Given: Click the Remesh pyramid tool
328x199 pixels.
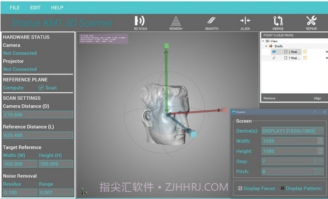Looking at the screenshot, I should pos(176,23).
